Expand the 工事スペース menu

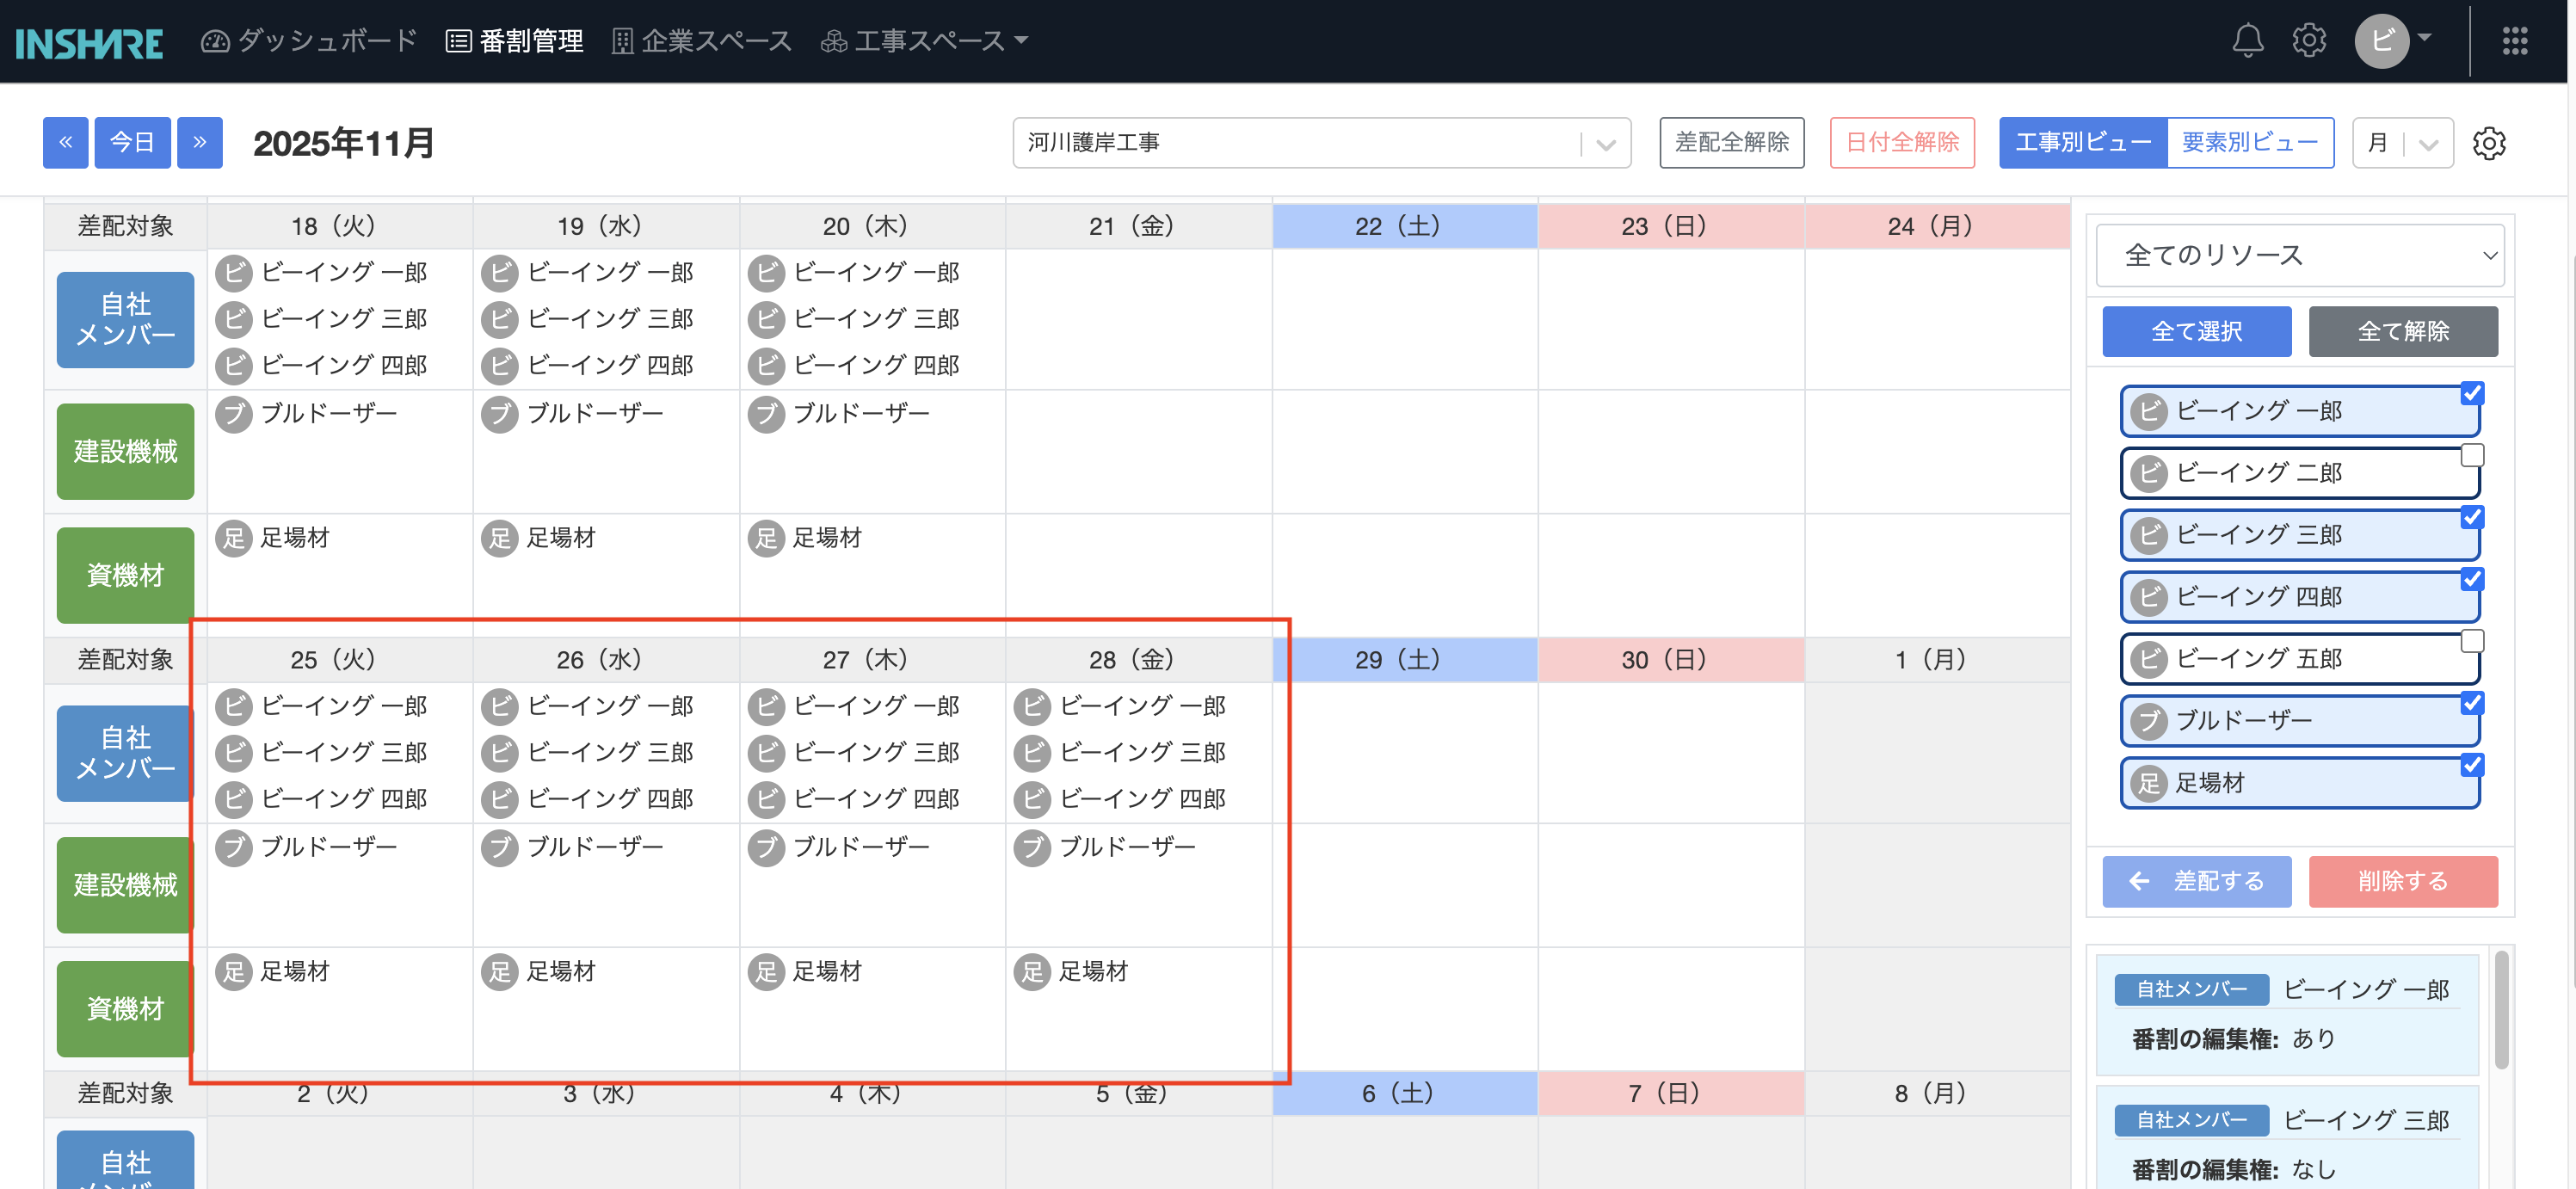924,41
